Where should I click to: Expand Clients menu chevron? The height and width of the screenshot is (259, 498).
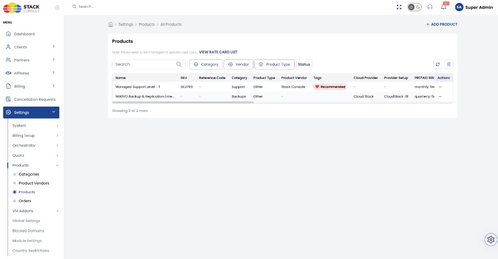[53, 47]
